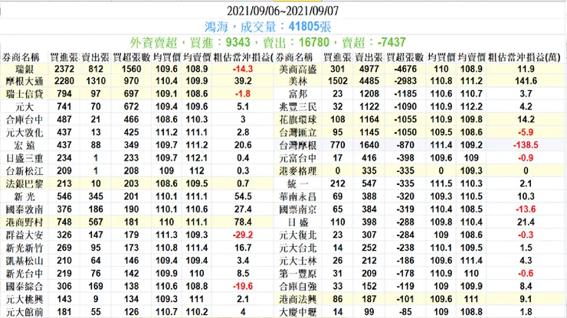This screenshot has height=318, width=567.
Task: Select the 瑞銀 broker name cell
Action: pos(25,69)
